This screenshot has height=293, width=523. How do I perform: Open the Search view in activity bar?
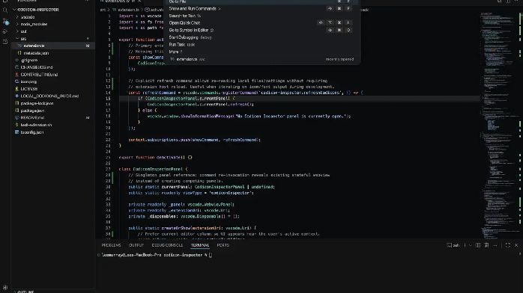pyautogui.click(x=5, y=10)
